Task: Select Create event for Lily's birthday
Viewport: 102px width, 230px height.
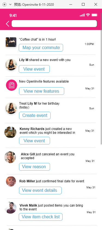Action: click(35, 116)
